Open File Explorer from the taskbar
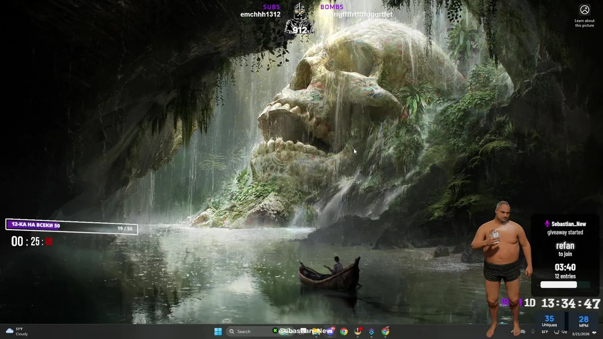 pos(317,331)
